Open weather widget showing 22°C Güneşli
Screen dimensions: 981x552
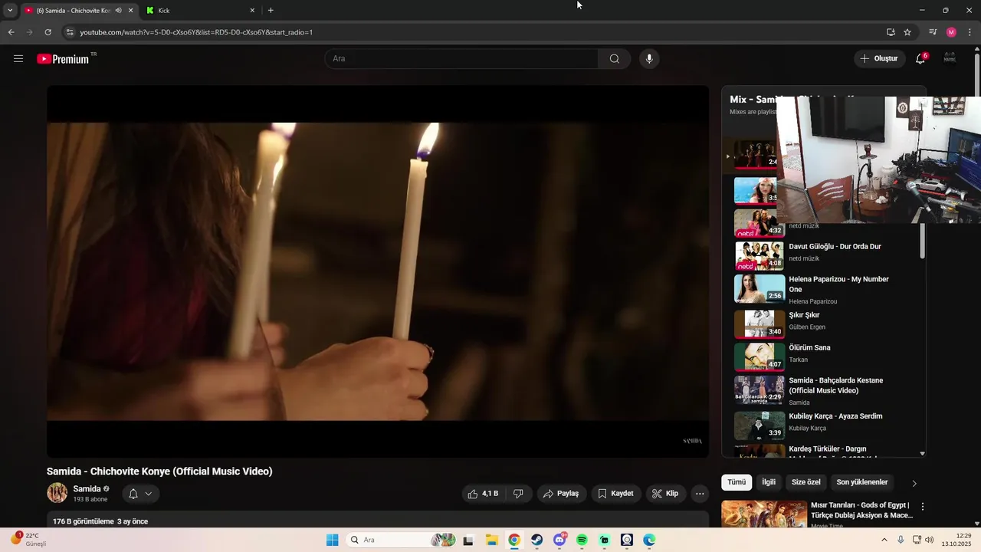[x=29, y=540]
